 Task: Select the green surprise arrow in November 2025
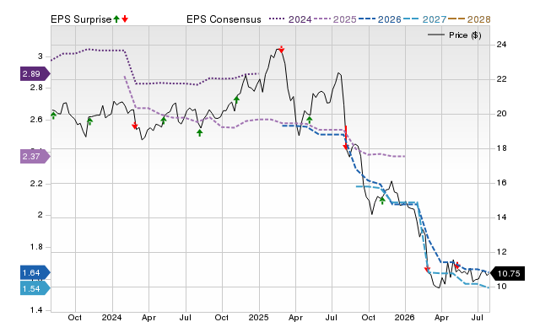coord(382,201)
